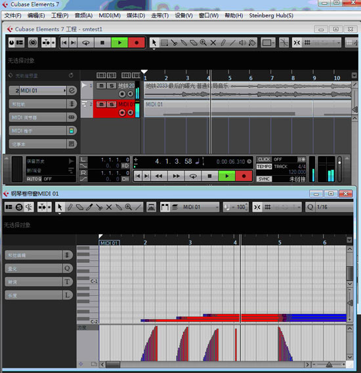Select the object arrow tool in project toolbar

154,43
